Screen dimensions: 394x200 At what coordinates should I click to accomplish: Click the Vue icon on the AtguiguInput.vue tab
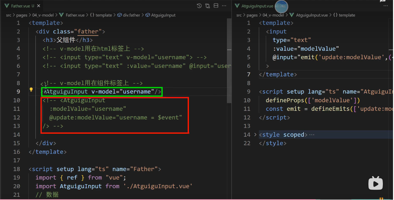click(x=237, y=6)
